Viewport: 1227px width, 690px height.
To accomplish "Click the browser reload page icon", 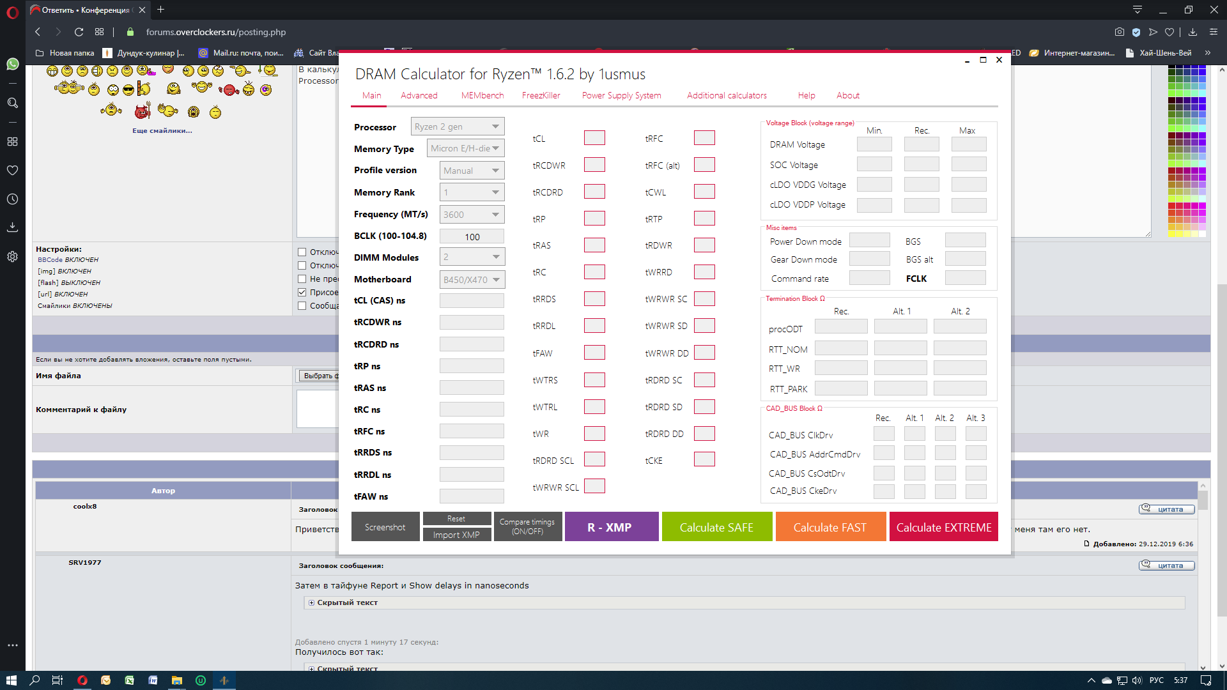I will (79, 32).
